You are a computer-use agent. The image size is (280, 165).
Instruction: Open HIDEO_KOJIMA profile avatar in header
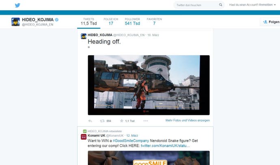click(x=15, y=22)
